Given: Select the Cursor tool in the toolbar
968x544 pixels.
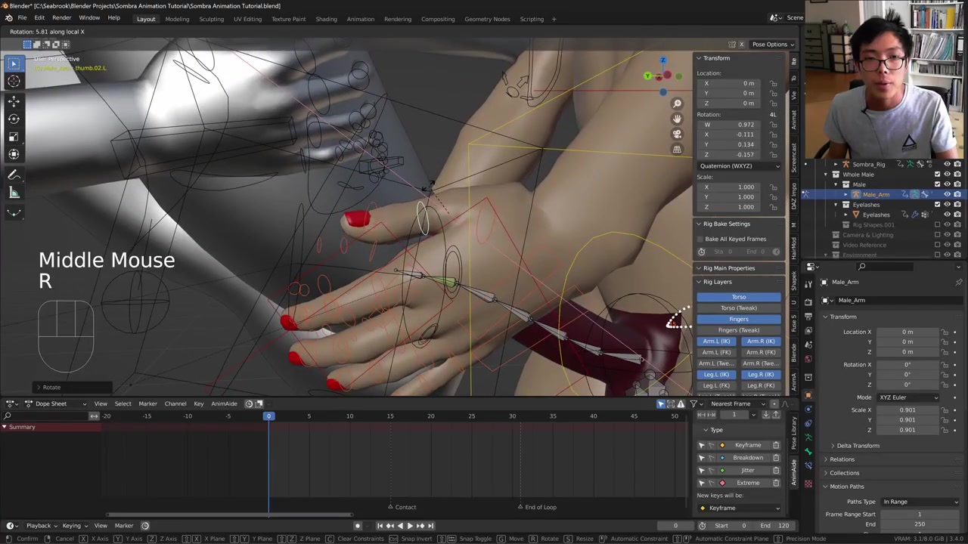Looking at the screenshot, I should point(14,82).
